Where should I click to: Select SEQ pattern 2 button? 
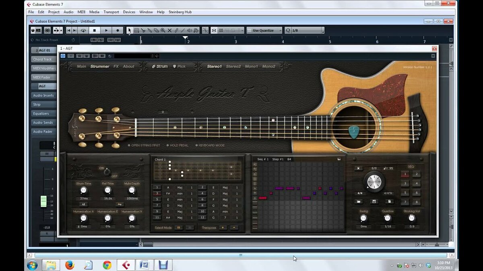click(417, 174)
